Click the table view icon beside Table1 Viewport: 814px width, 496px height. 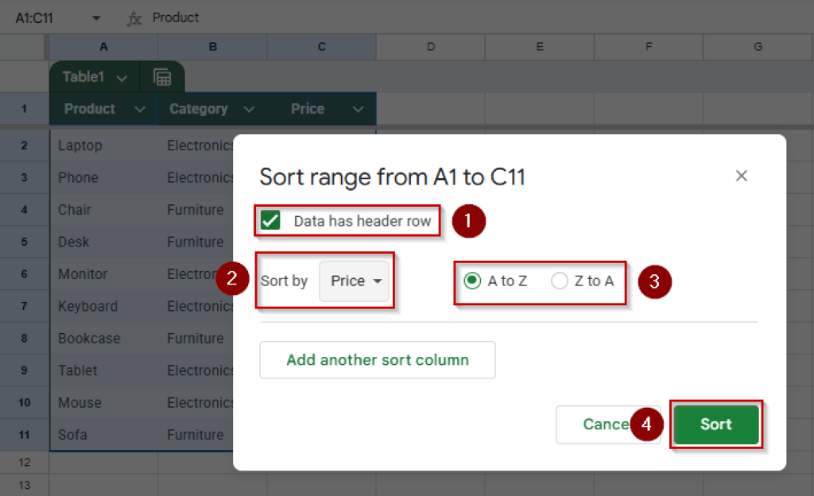point(163,76)
